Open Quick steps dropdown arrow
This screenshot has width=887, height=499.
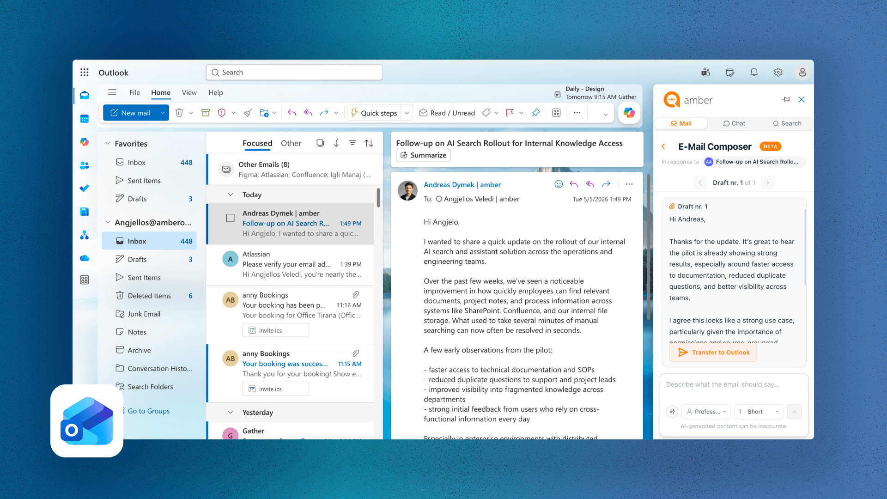[x=407, y=113]
